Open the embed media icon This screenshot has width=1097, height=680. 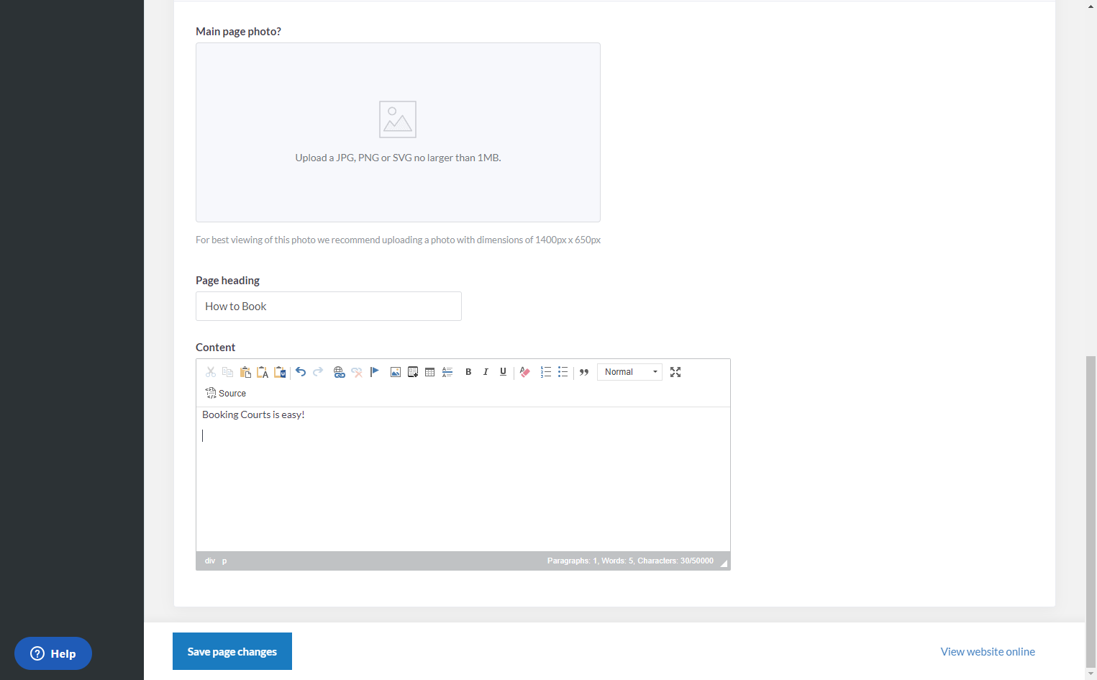click(x=413, y=372)
